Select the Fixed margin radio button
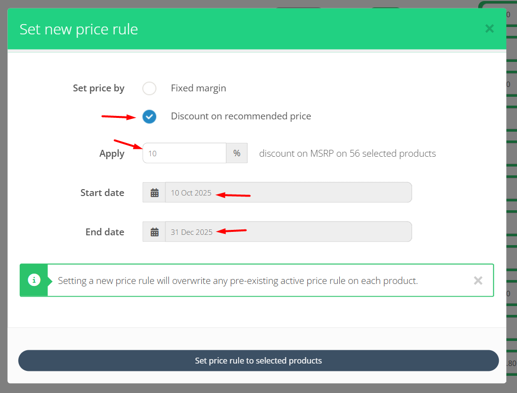Screen dimensions: 517x393 (x=149, y=88)
